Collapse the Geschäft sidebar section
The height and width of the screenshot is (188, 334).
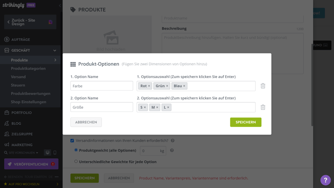point(55,51)
